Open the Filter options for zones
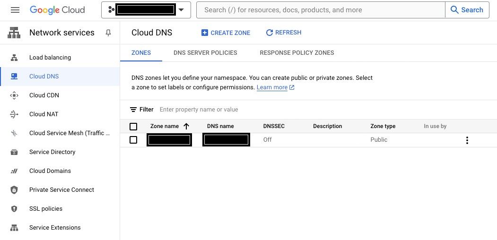This screenshot has height=240, width=497. [x=142, y=110]
